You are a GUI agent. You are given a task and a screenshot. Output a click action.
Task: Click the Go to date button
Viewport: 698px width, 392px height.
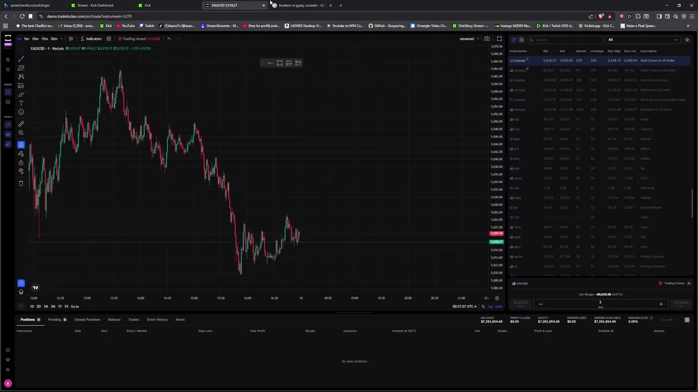[x=75, y=307]
